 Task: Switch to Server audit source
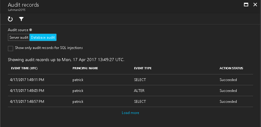tap(19, 37)
